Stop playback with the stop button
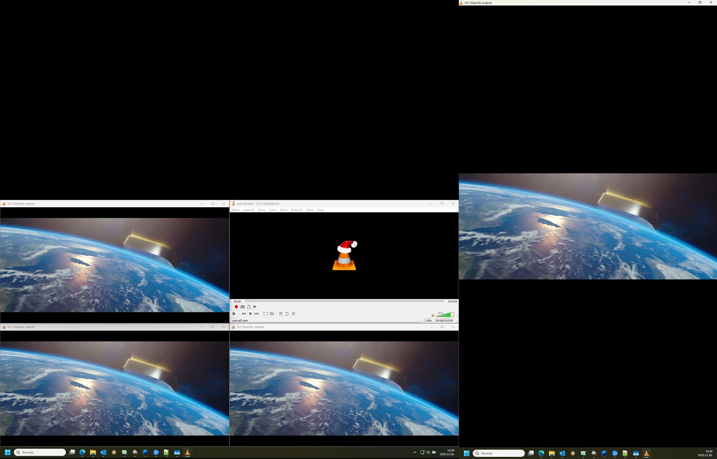This screenshot has height=459, width=717. point(250,314)
